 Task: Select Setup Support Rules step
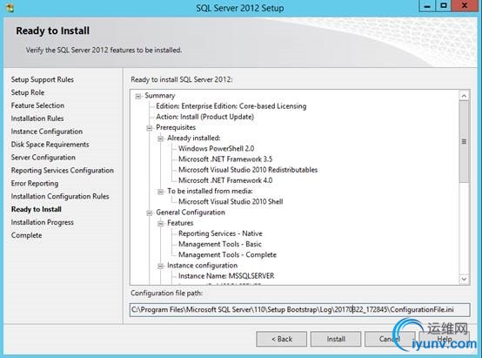43,79
